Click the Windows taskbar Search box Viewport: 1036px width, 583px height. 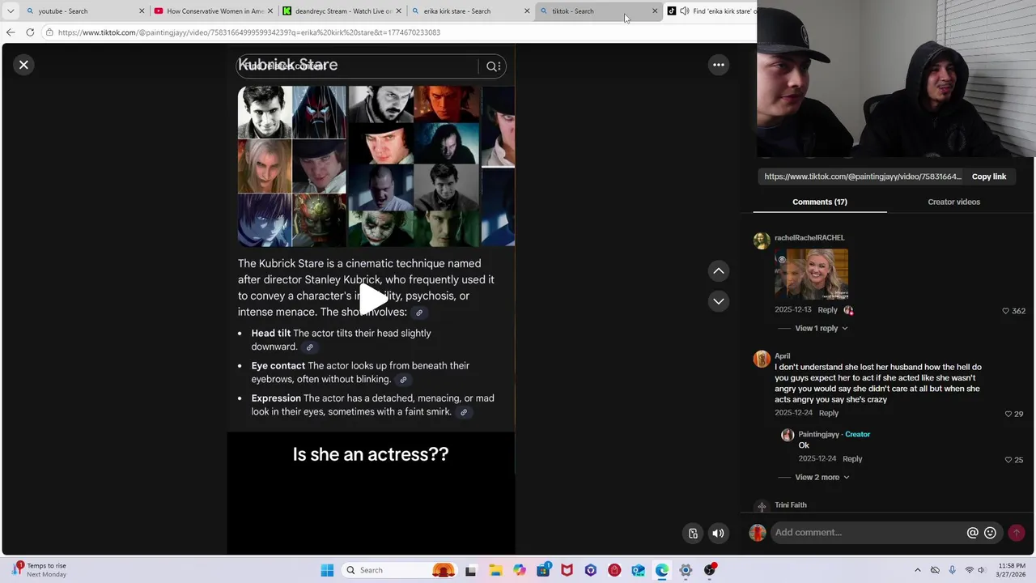pos(401,570)
